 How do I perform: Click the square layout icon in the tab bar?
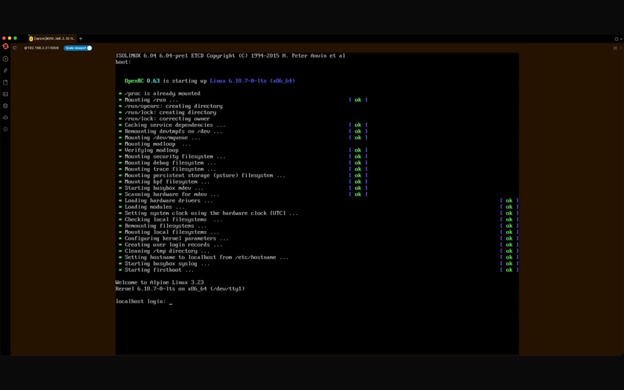pos(616,39)
